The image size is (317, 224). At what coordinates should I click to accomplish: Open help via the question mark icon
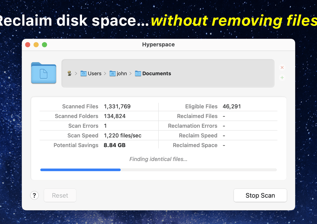click(x=34, y=195)
